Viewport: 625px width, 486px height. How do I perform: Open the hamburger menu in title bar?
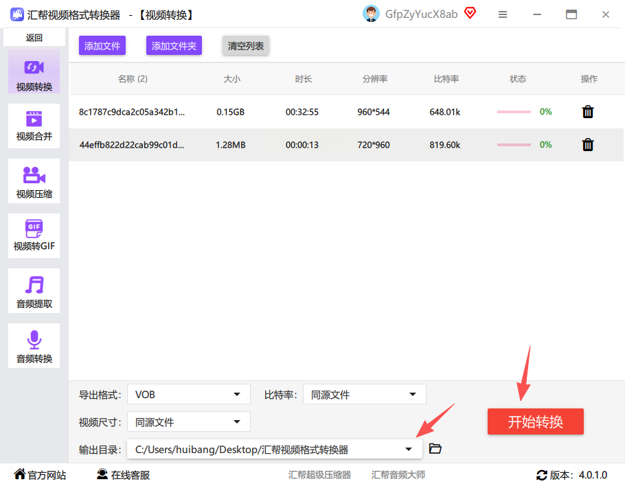(503, 14)
